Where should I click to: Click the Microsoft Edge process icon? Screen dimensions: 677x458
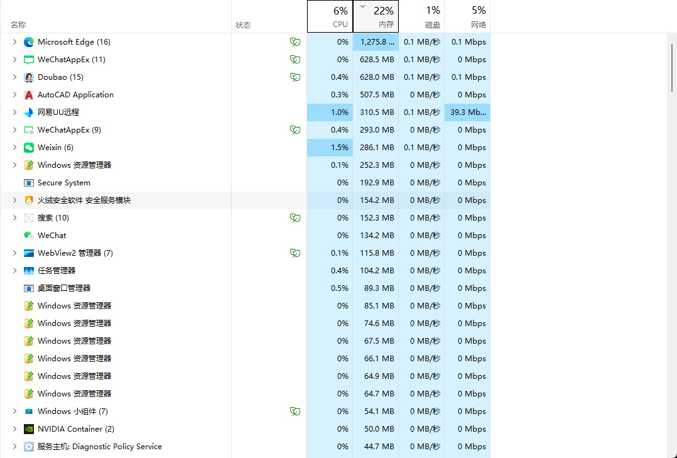pos(29,42)
